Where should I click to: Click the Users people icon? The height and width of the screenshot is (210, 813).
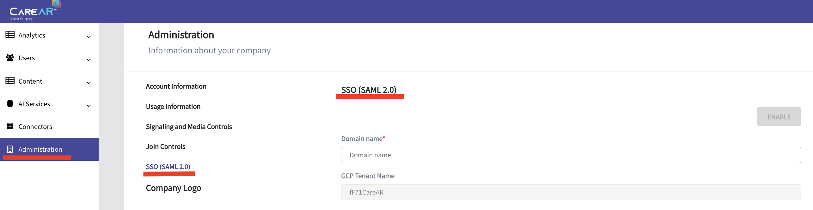point(10,58)
